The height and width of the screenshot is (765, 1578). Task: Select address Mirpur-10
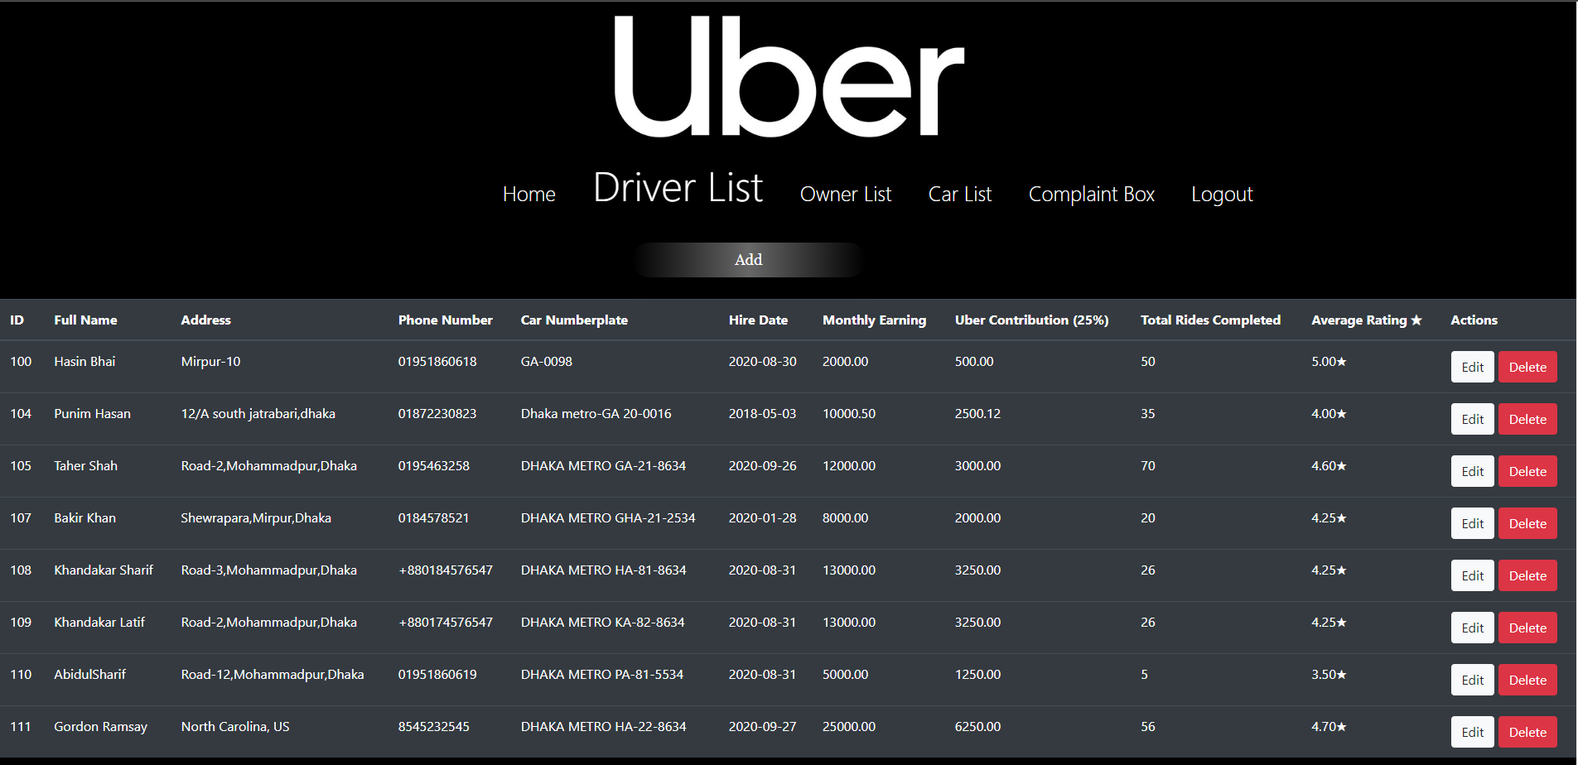tap(210, 361)
